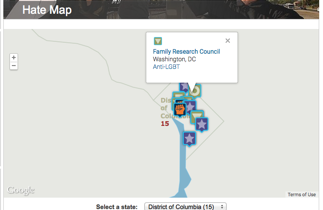Click the Washington, DC text in popup
The width and height of the screenshot is (323, 210).
coord(174,59)
